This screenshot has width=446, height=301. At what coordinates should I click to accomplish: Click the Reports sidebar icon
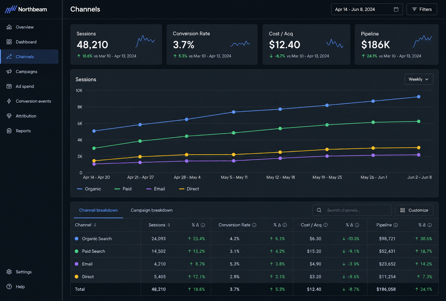pos(9,131)
